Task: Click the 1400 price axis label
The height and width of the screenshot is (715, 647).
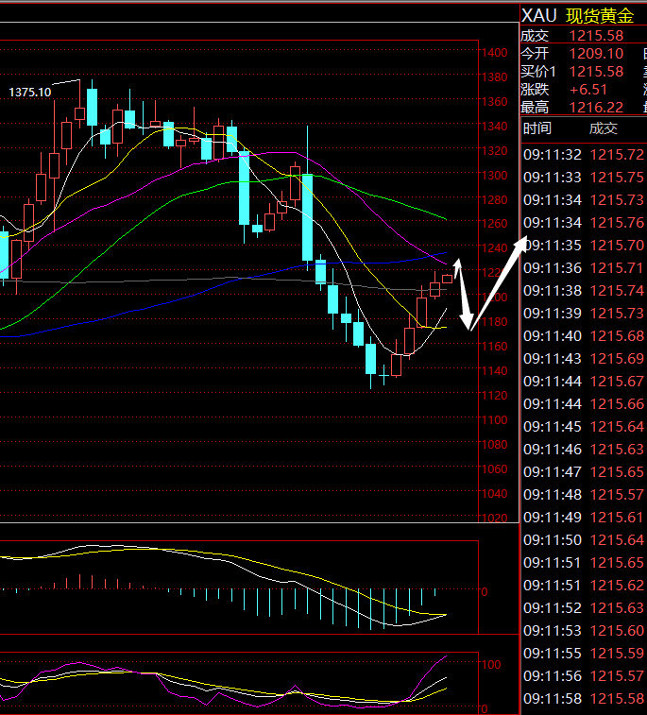Action: [x=495, y=53]
